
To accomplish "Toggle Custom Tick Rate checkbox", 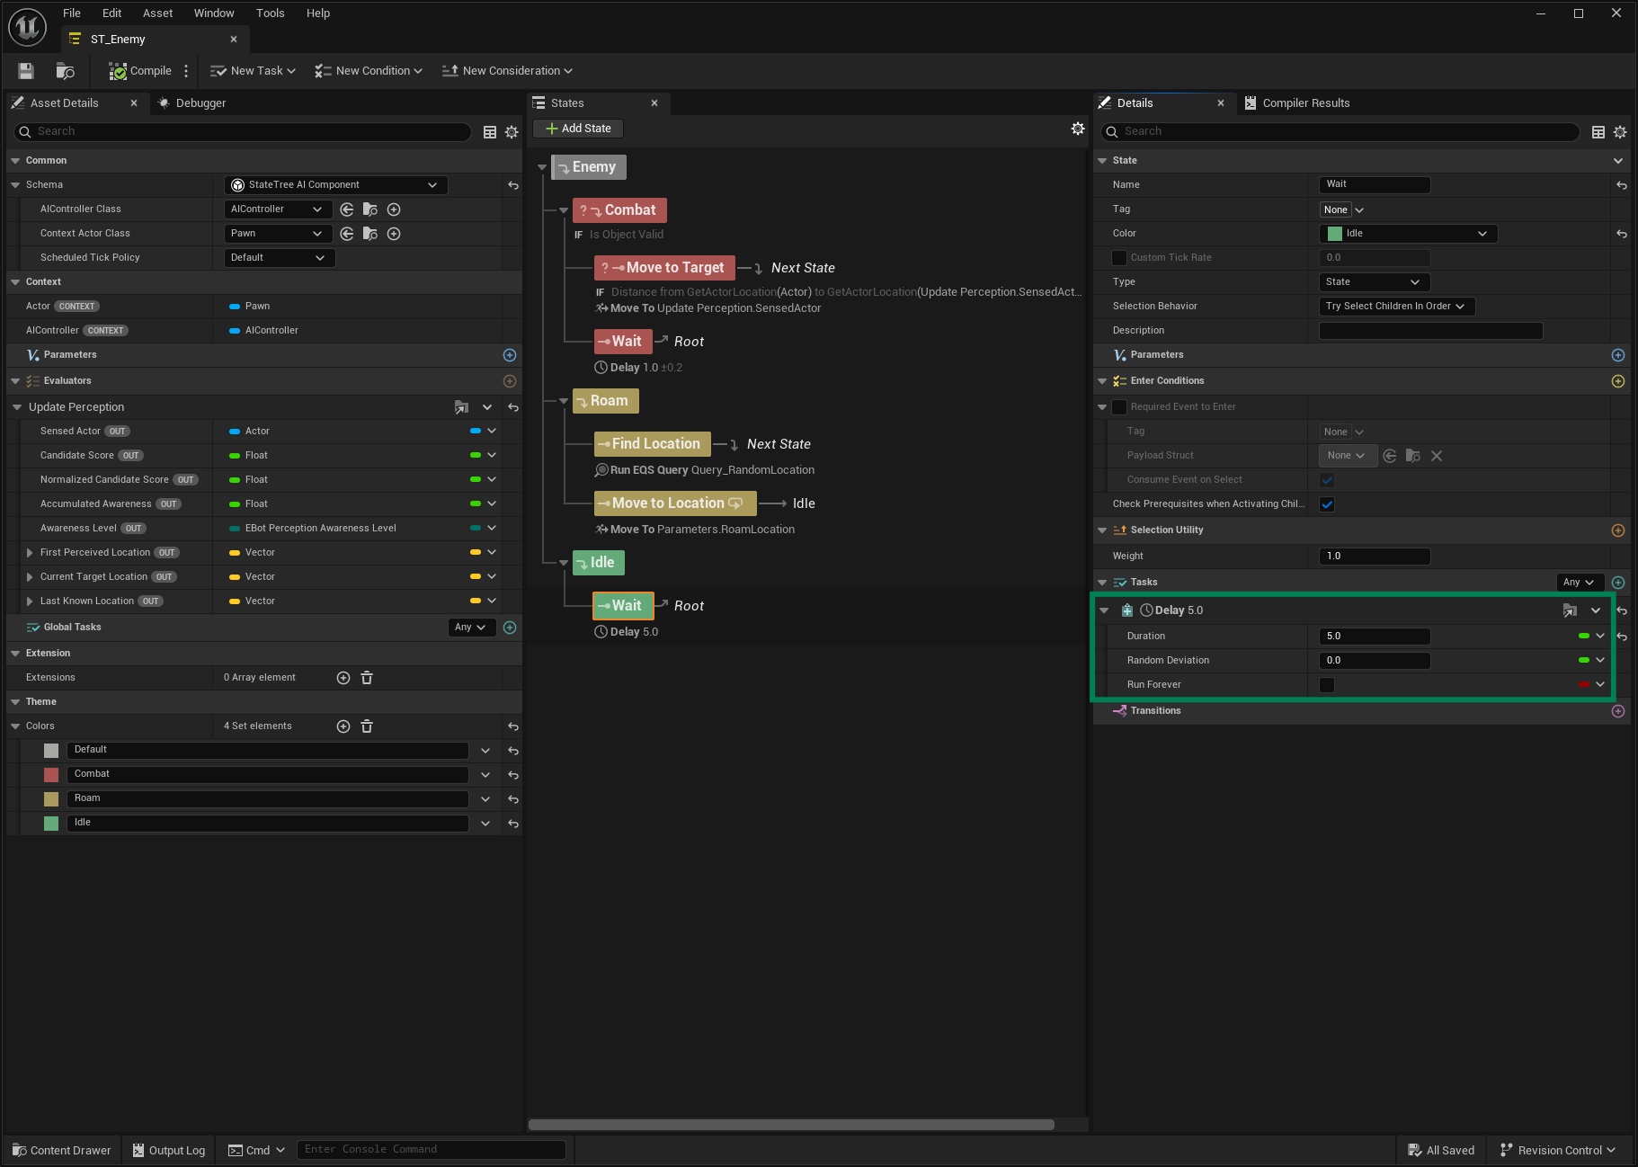I will click(1119, 258).
